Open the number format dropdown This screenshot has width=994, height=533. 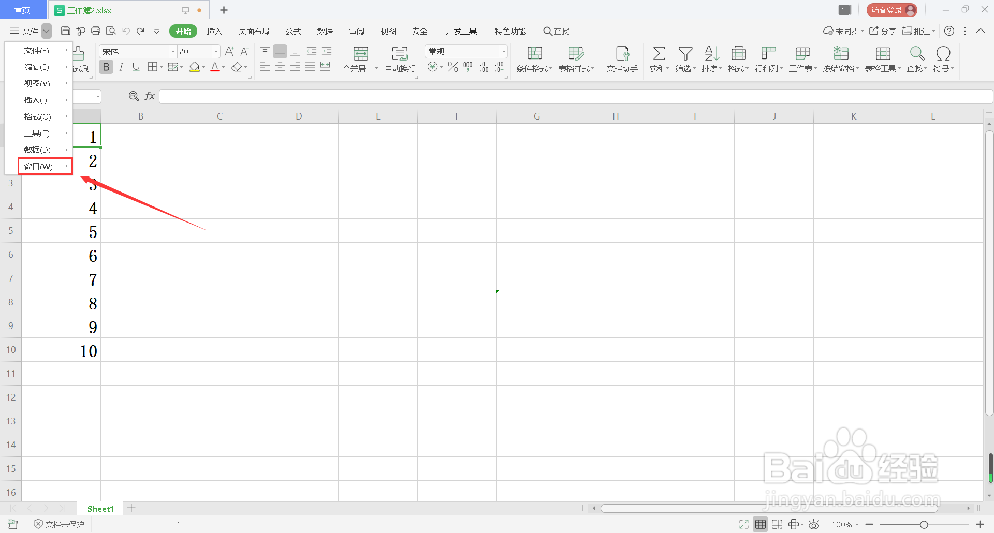[503, 51]
